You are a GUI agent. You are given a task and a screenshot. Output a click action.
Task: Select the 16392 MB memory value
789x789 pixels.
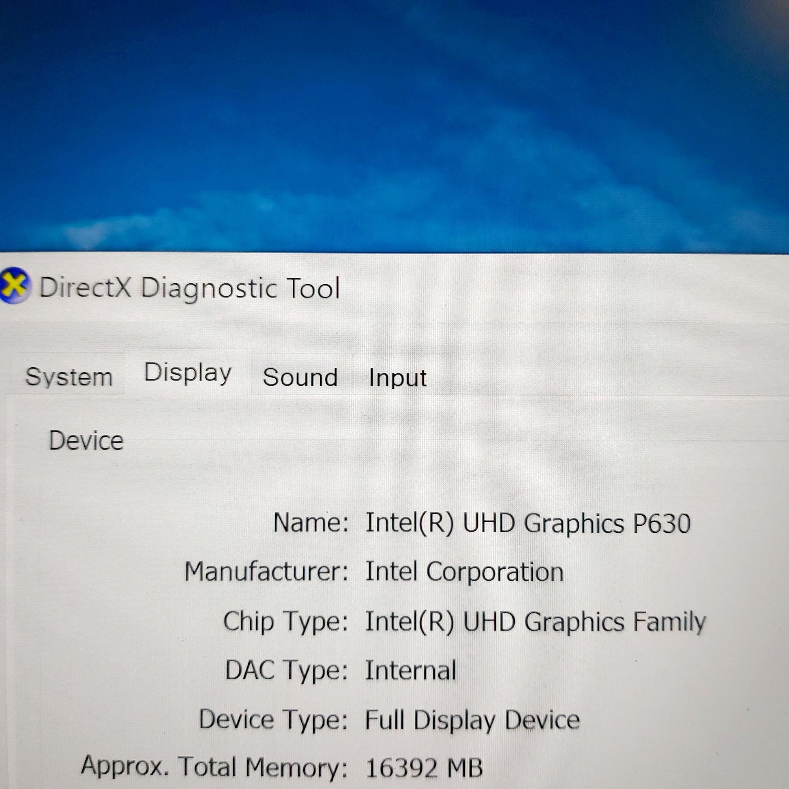(424, 768)
